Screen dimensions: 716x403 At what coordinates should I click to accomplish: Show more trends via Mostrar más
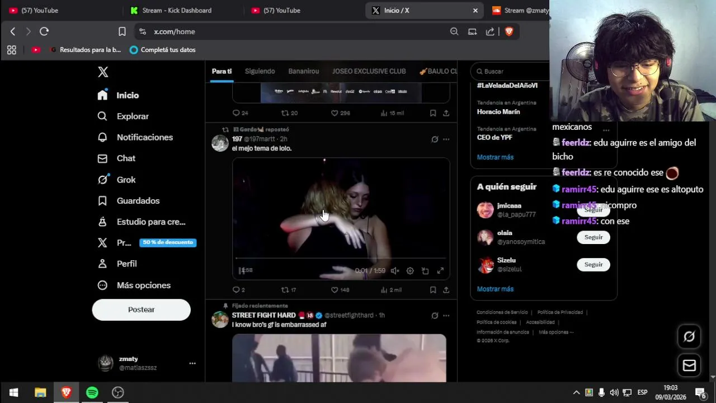(x=495, y=157)
